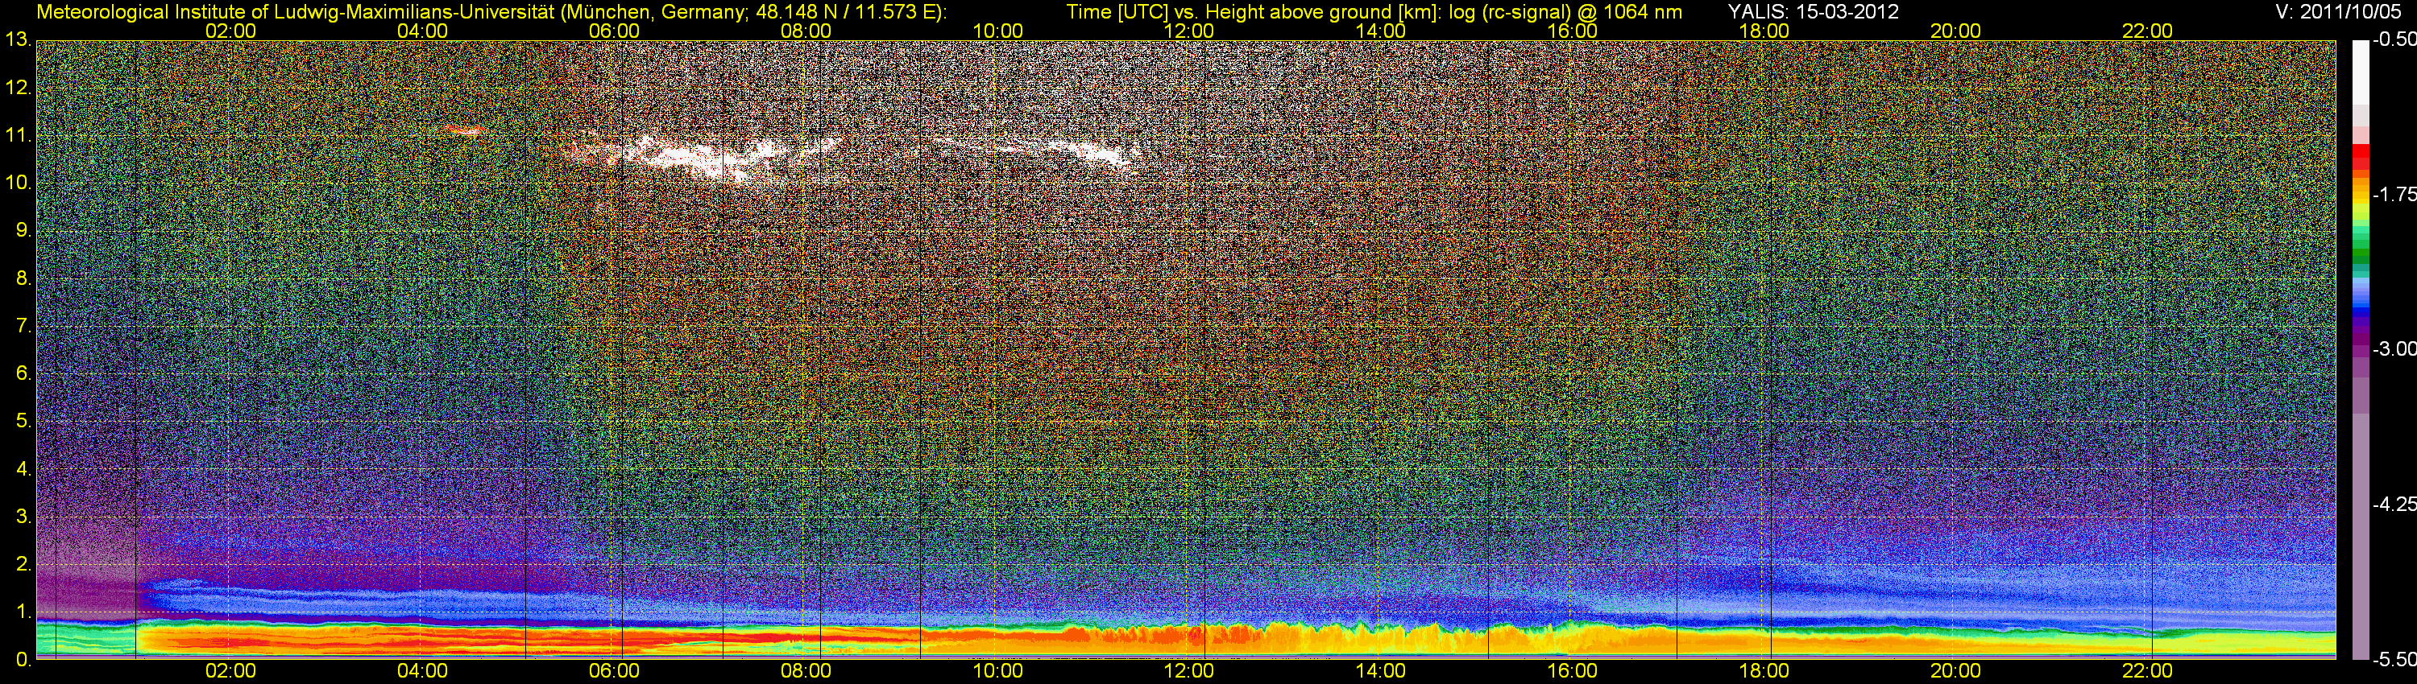Click the 1 km height axis label
Image resolution: width=2417 pixels, height=684 pixels.
click(23, 612)
